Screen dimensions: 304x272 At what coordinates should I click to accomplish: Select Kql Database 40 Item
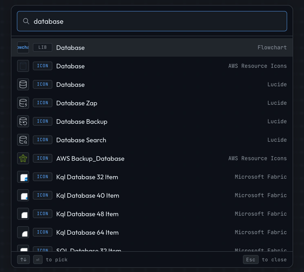(152, 195)
